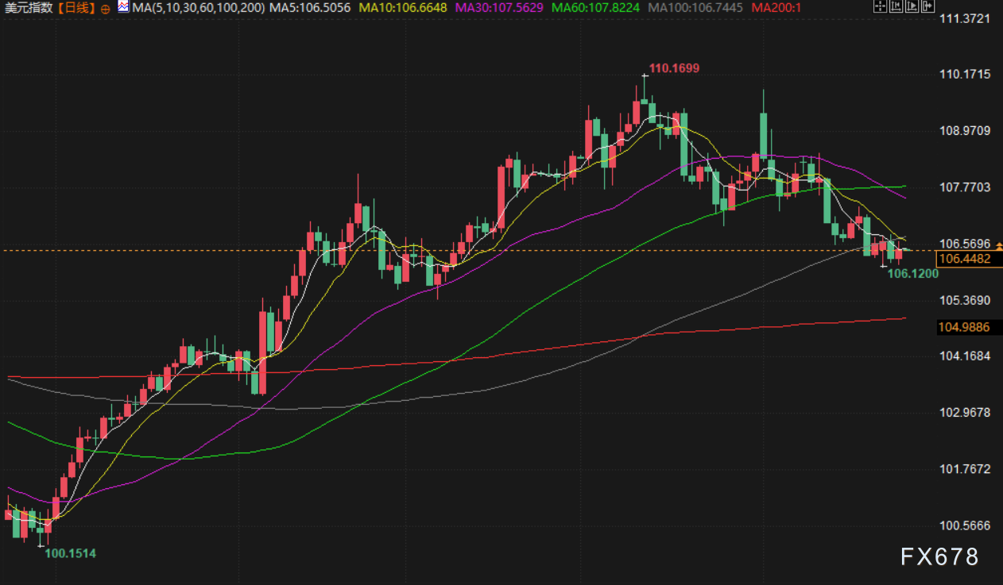Select the MA5:106.5056 legend value
The width and height of the screenshot is (1003, 585).
[x=309, y=8]
